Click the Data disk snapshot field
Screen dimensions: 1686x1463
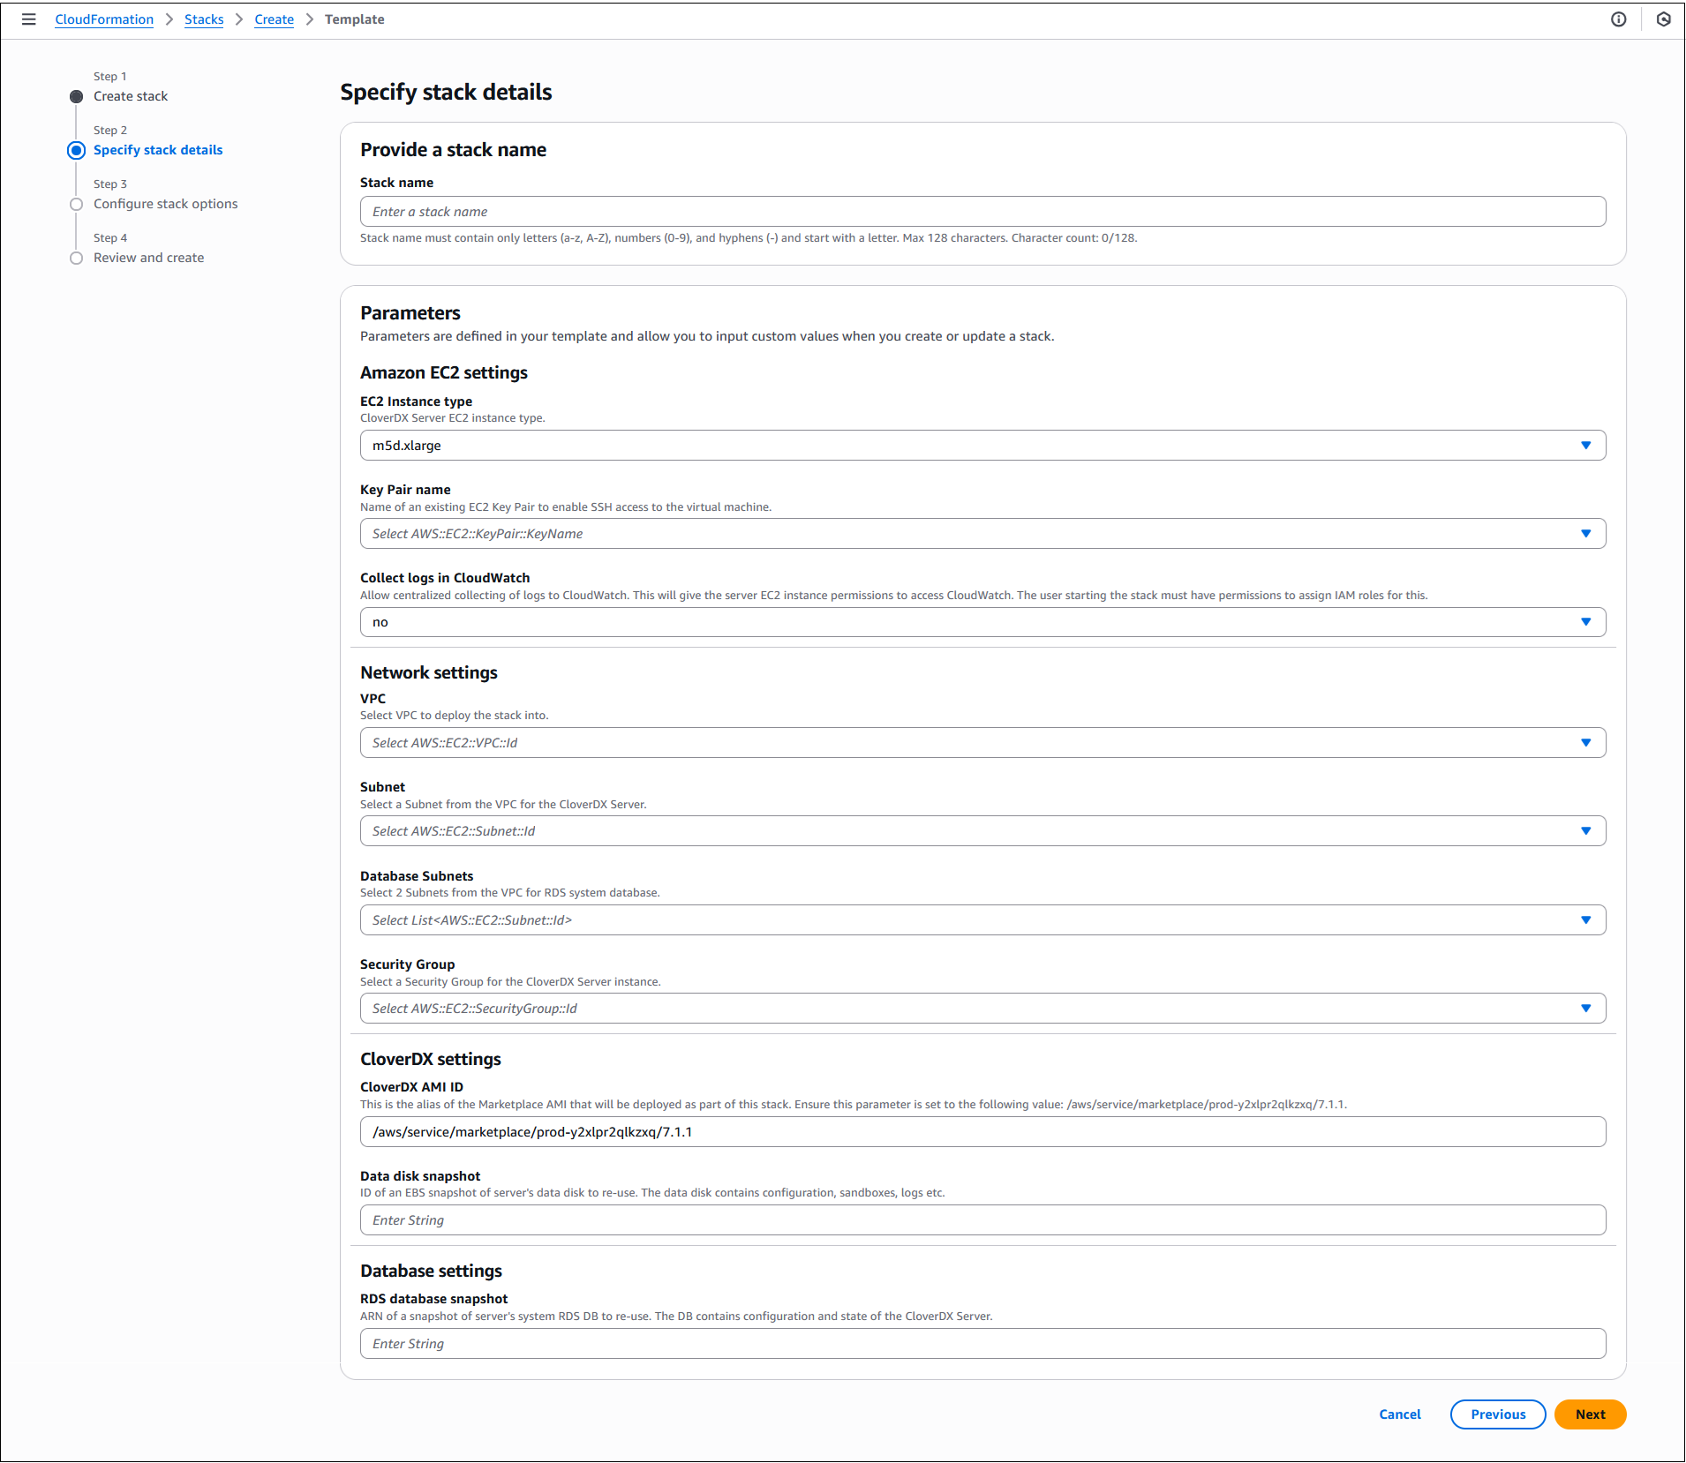coord(982,1219)
